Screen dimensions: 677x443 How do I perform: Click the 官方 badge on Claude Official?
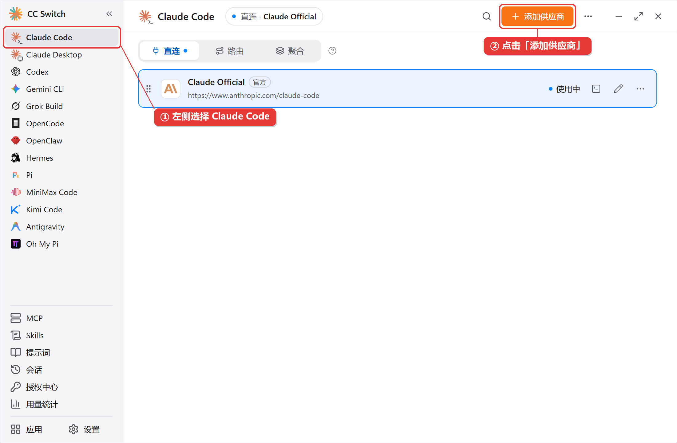click(x=259, y=82)
